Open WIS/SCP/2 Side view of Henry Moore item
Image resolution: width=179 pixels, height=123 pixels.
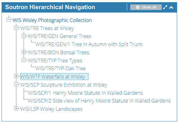click(99, 101)
